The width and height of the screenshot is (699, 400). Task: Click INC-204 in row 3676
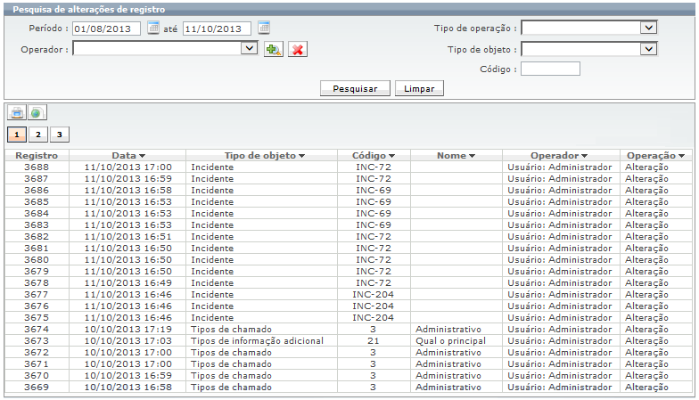(x=374, y=306)
